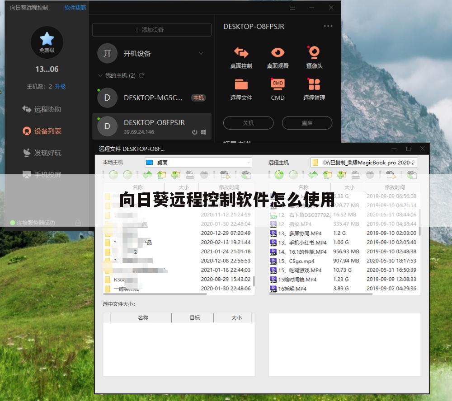Click power icon on DESKTOP-O8FPSJR row
Viewport: 452px width, 401px height.
click(194, 132)
